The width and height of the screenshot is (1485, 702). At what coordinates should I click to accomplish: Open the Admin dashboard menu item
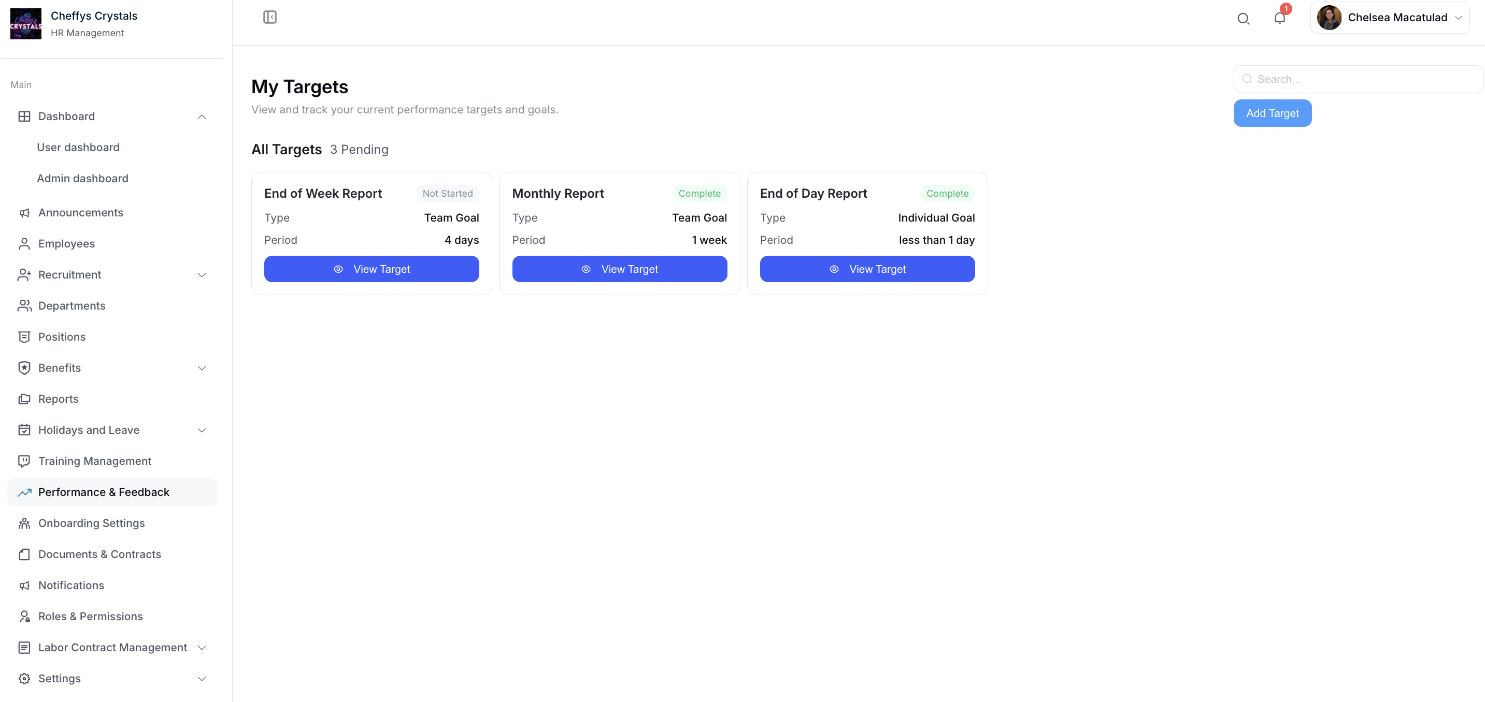point(82,179)
